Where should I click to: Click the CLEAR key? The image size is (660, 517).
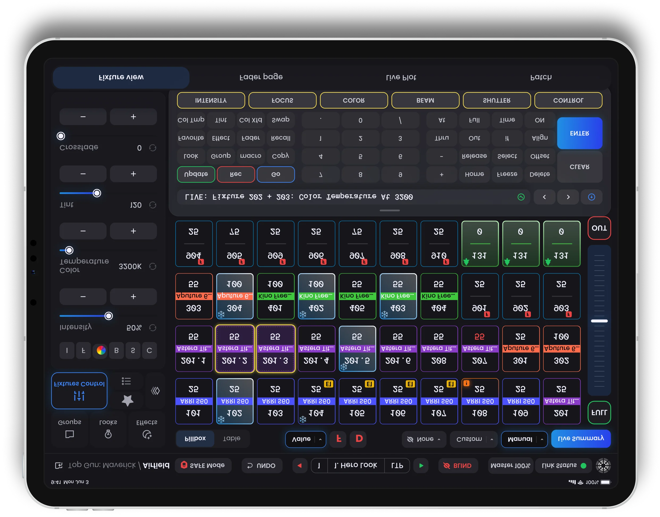pyautogui.click(x=579, y=167)
